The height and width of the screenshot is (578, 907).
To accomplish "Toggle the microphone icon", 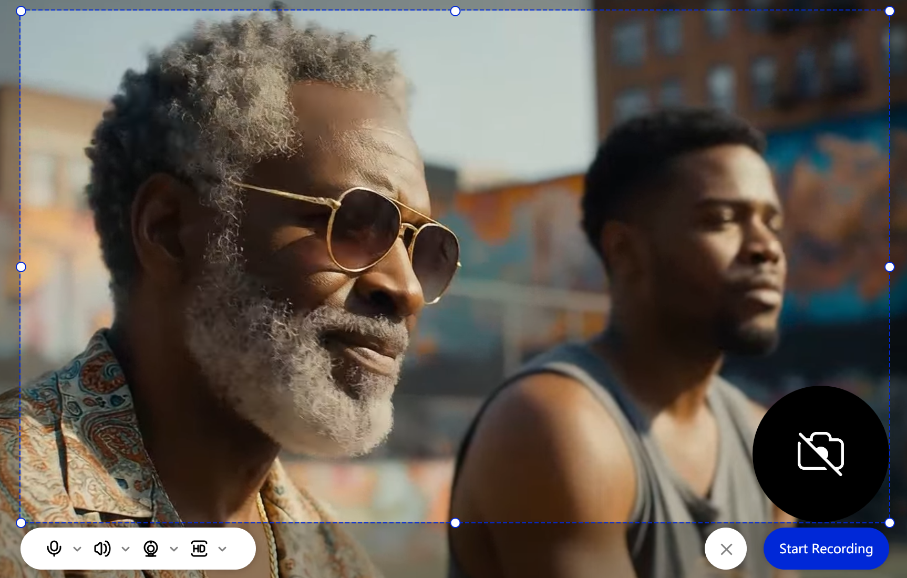I will pos(54,549).
